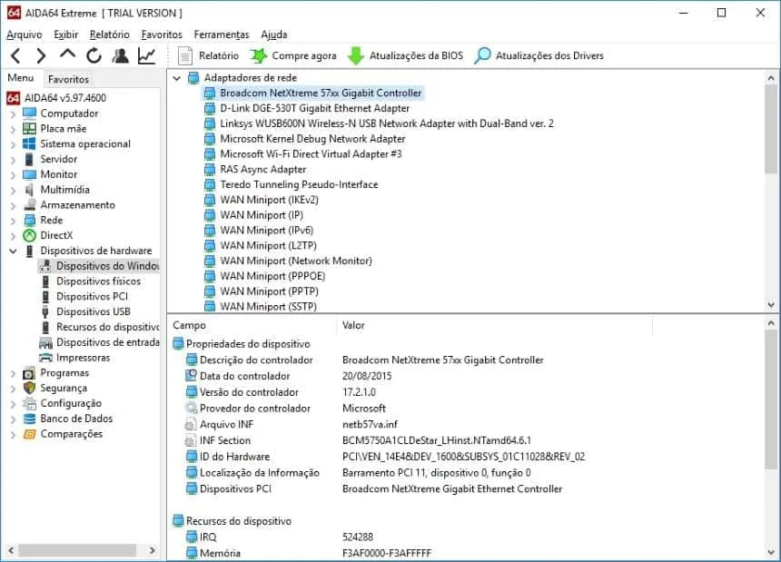Click sidebar horizontal scrollbar right arrow
The image size is (781, 562).
point(153,550)
